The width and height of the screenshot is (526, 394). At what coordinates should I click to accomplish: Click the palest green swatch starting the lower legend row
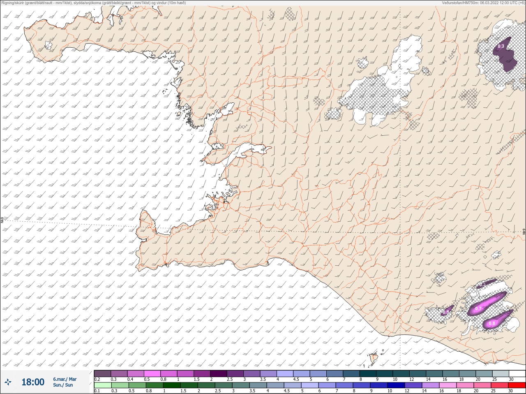point(103,385)
